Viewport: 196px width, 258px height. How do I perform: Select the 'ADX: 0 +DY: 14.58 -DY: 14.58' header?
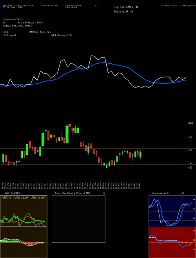coord(23,198)
